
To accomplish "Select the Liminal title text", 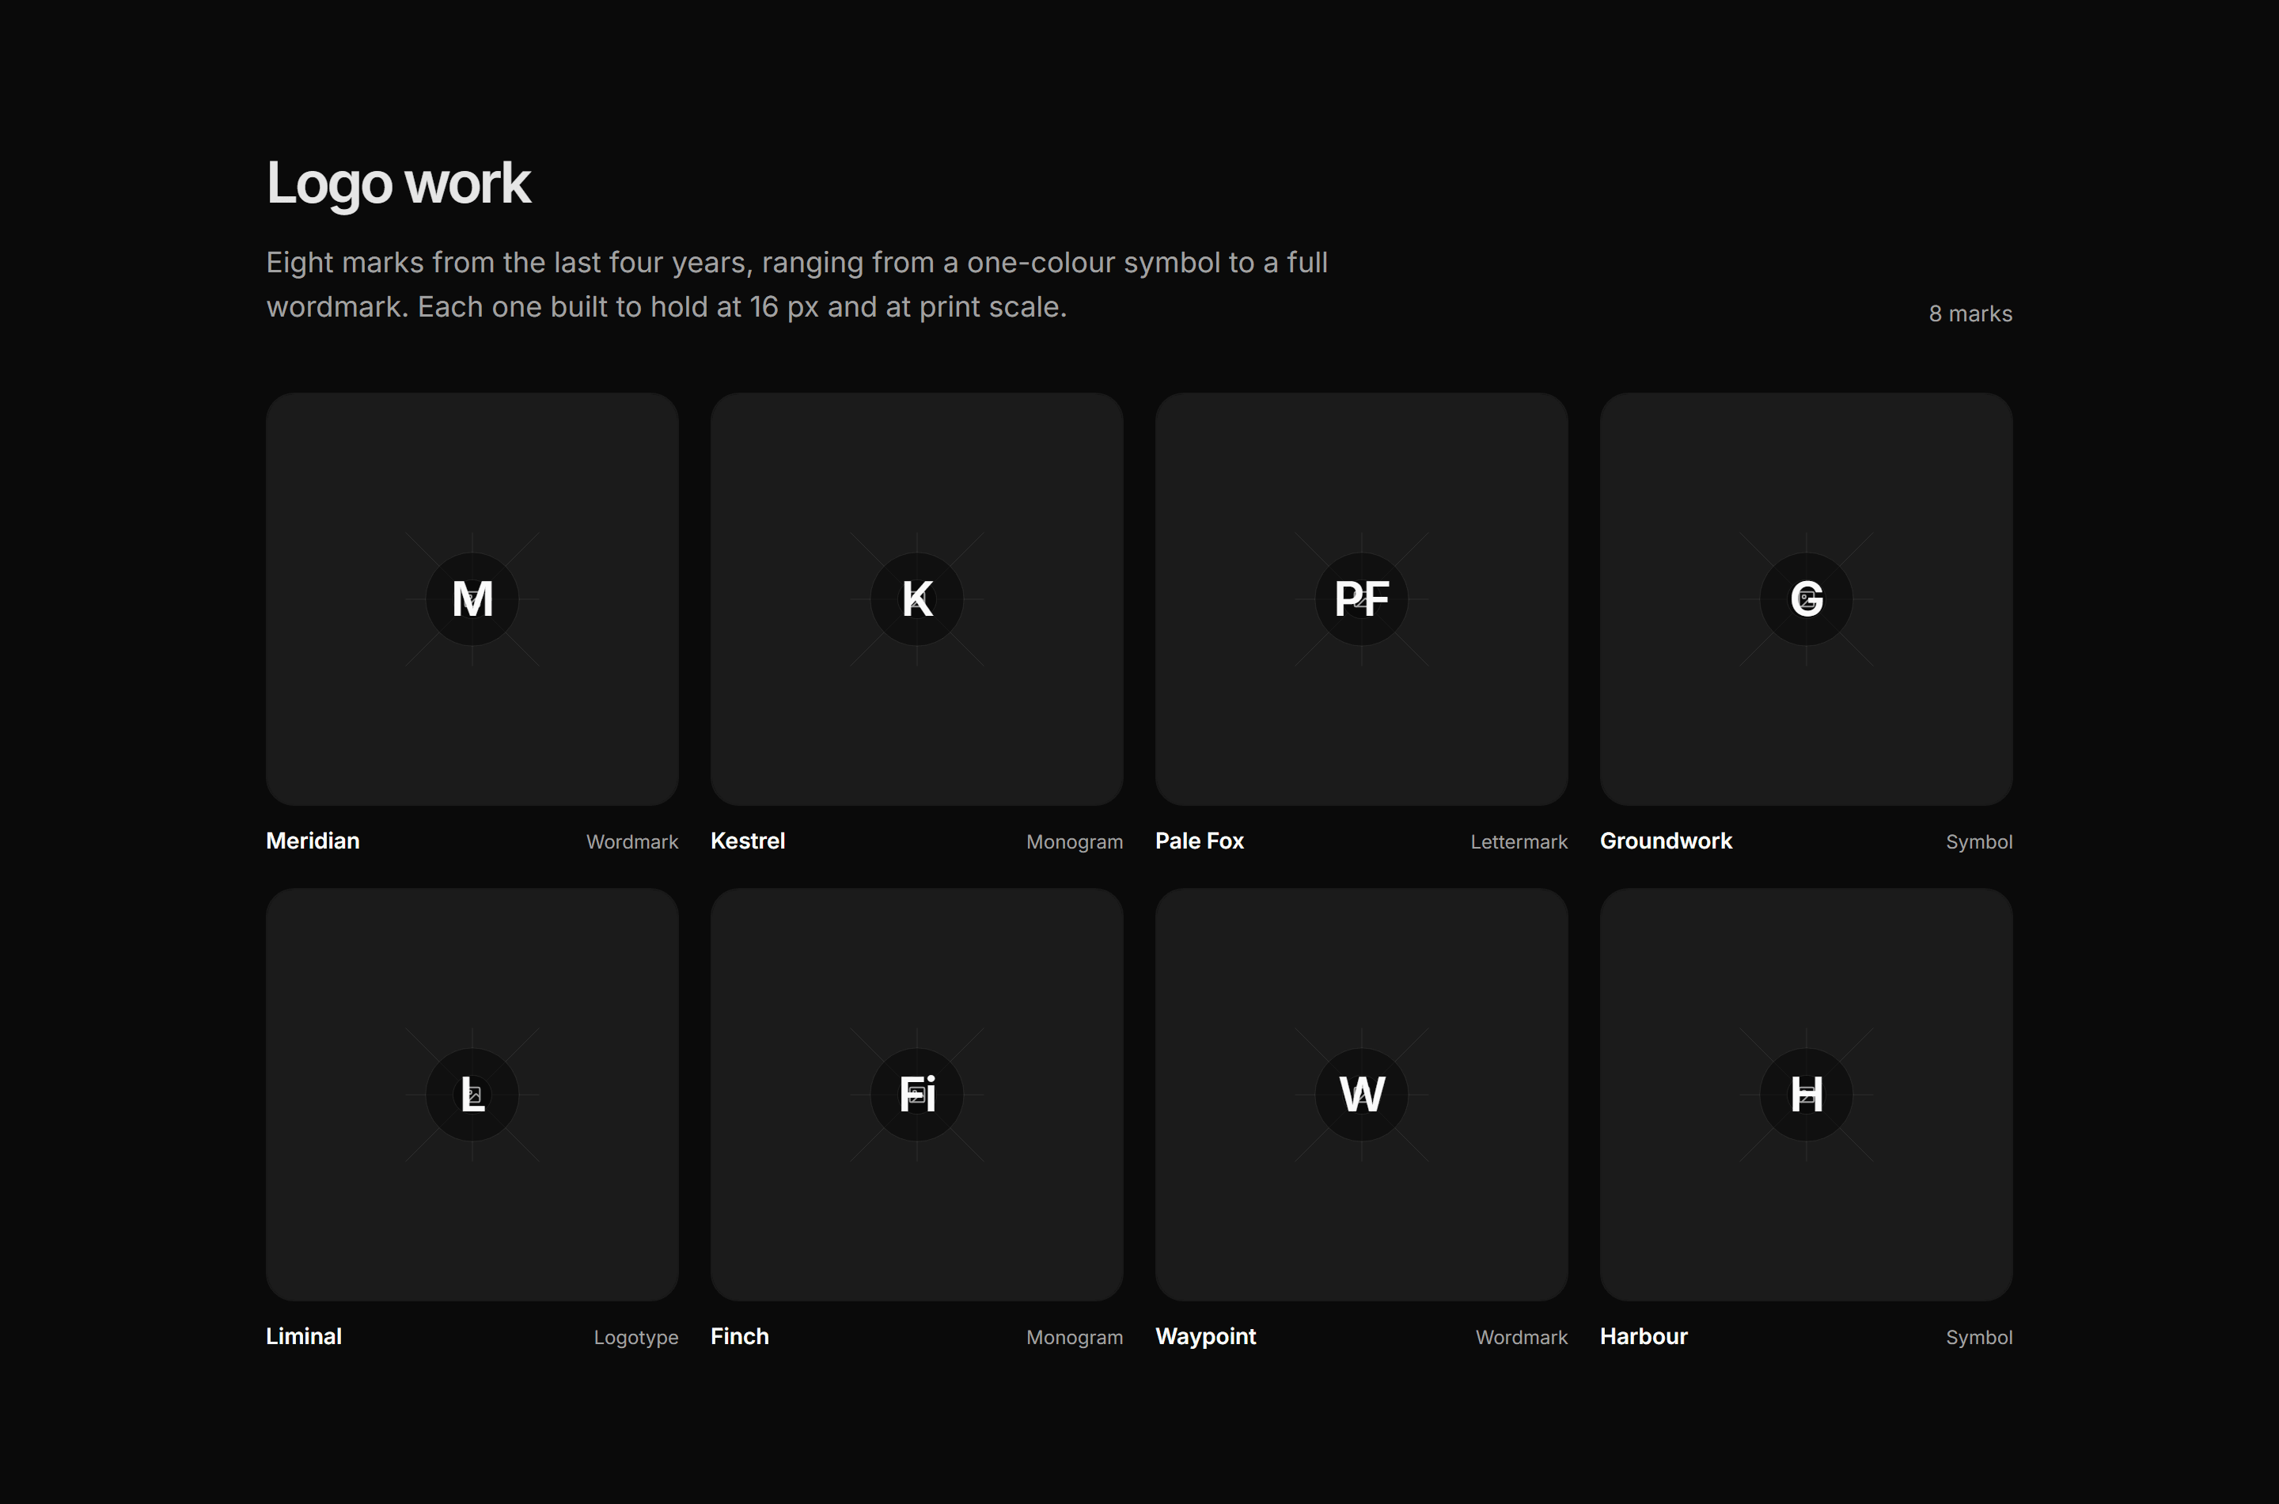I will point(304,1336).
